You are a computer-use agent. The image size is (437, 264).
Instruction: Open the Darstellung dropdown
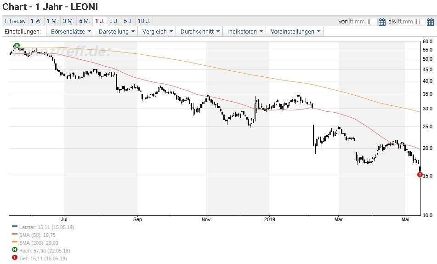117,32
